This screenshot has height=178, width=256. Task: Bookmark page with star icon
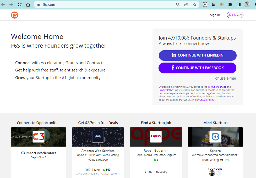tap(195, 4)
